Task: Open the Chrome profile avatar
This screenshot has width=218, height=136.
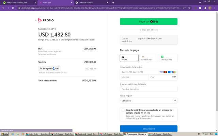Action: 210,8
